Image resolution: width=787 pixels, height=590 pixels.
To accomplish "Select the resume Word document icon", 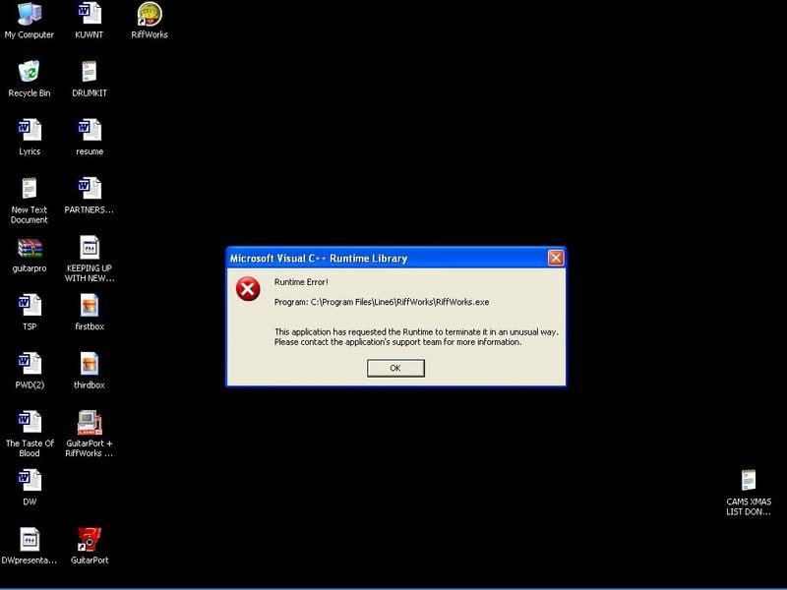I will [90, 130].
